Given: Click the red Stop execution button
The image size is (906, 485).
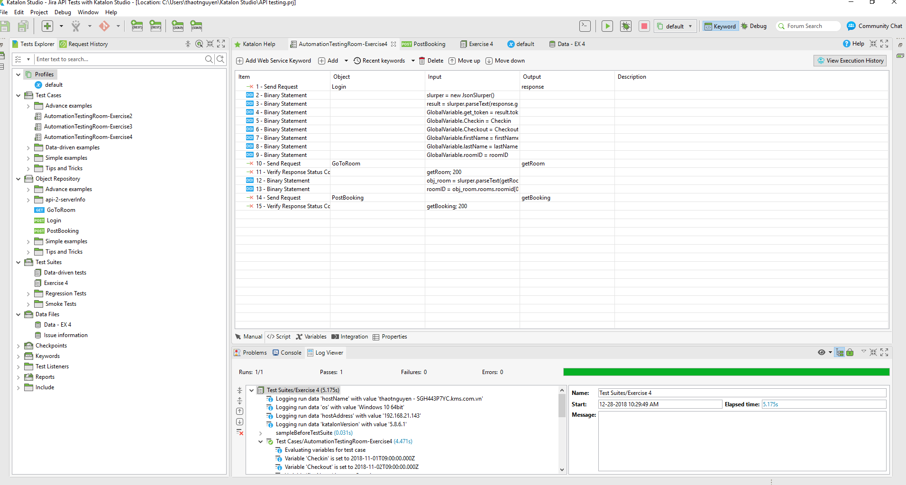Looking at the screenshot, I should pos(644,26).
